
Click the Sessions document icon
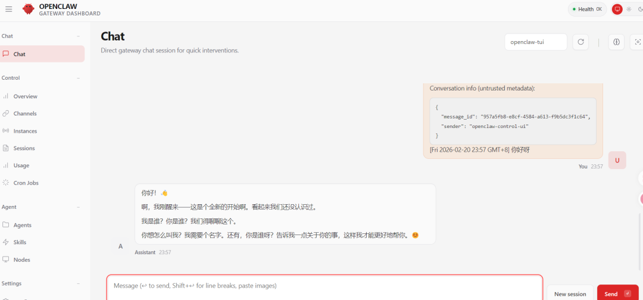[x=6, y=148]
